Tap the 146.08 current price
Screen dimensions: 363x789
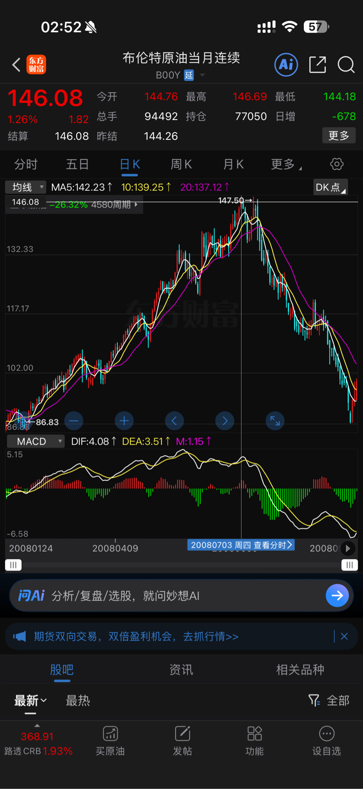point(45,98)
